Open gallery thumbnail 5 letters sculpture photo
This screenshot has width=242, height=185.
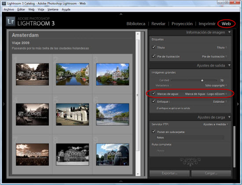point(73,115)
